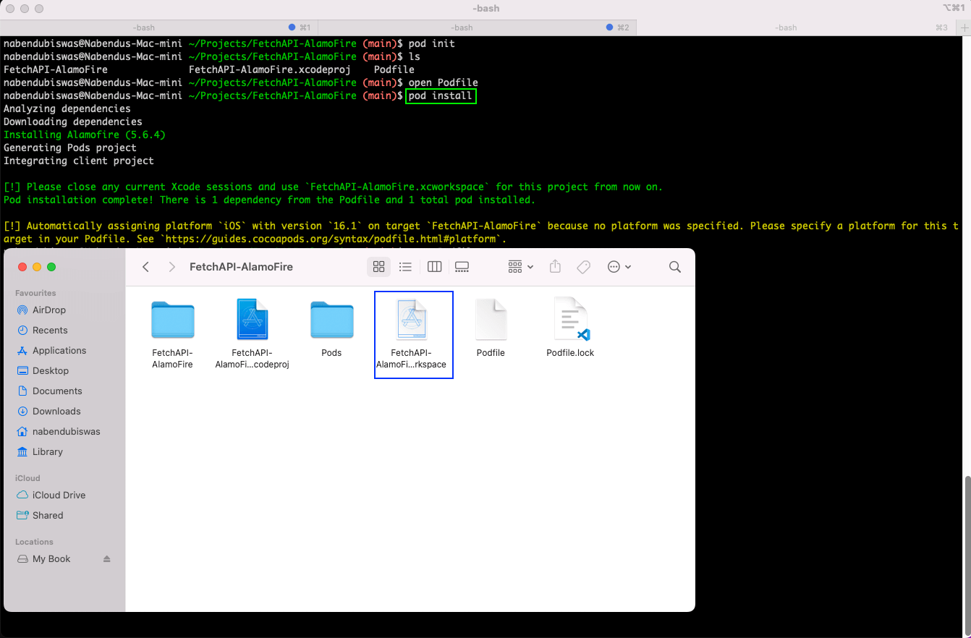Image resolution: width=971 pixels, height=638 pixels.
Task: Open the More actions ellipsis menu
Action: [x=619, y=267]
